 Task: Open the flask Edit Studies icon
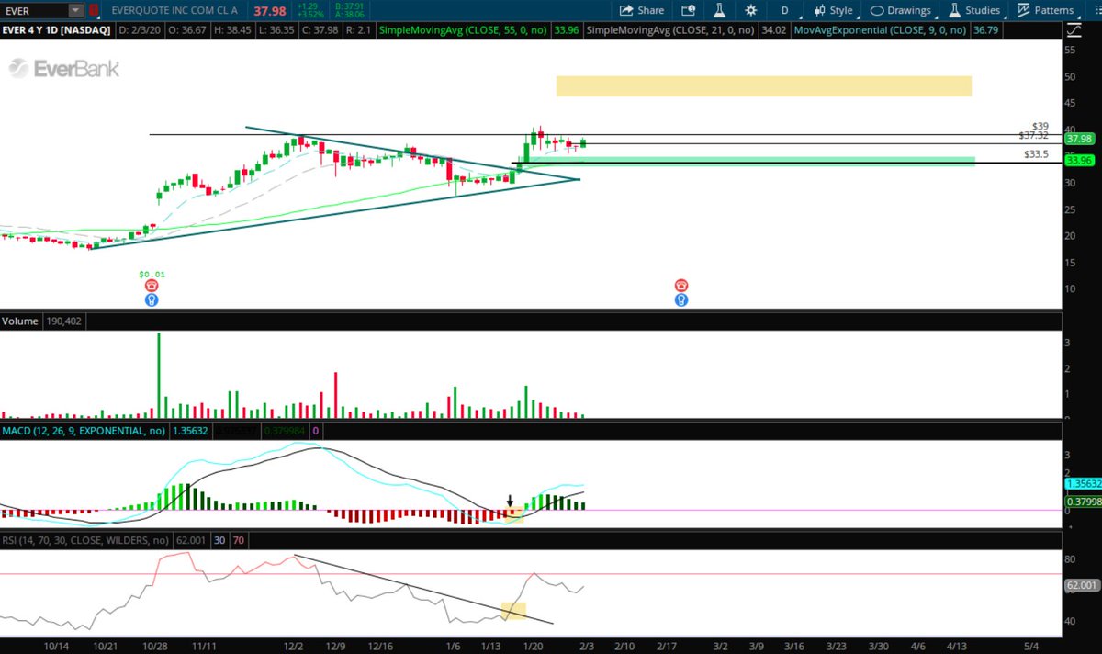[720, 10]
